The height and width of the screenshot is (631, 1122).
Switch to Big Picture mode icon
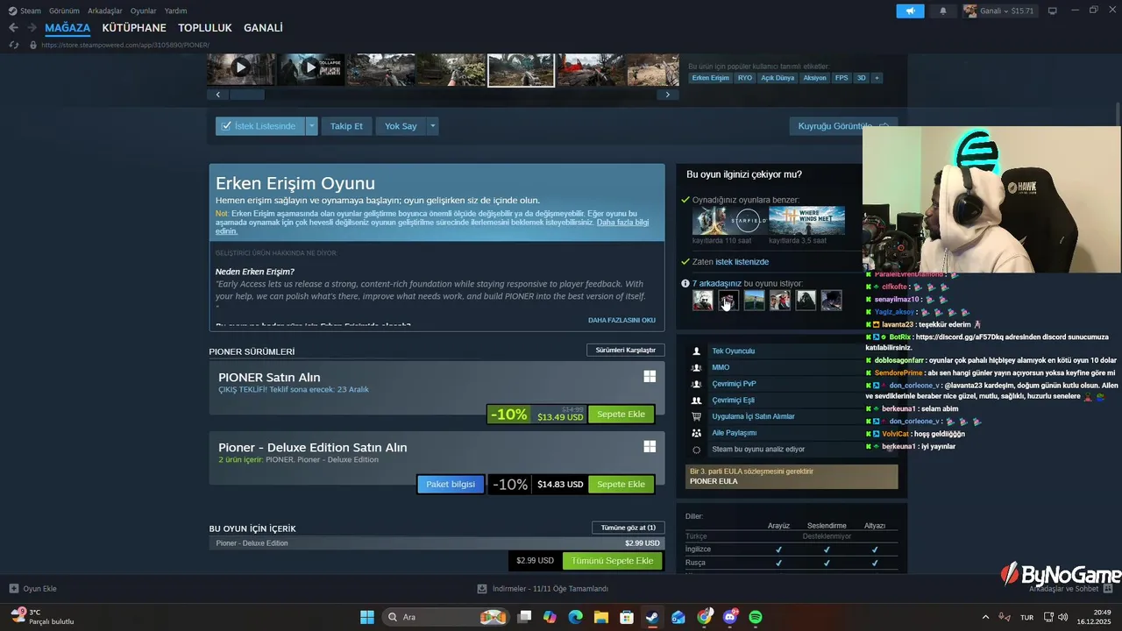tap(1053, 11)
